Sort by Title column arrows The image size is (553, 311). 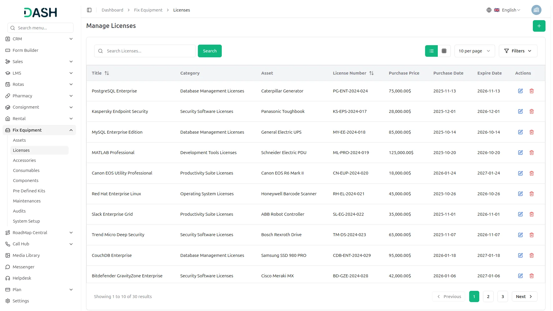(107, 73)
